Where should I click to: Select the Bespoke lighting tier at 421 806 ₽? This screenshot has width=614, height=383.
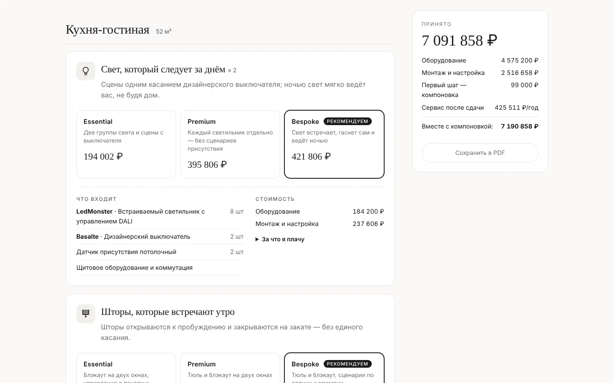pyautogui.click(x=334, y=144)
